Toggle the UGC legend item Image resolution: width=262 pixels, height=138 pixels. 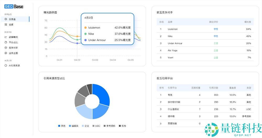96,126
